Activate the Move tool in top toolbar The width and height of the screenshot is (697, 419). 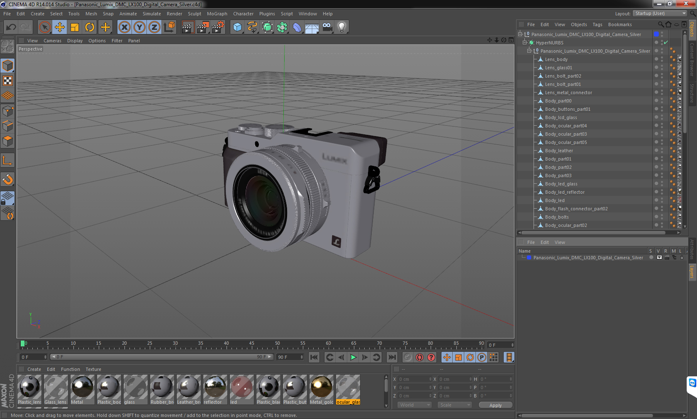pyautogui.click(x=60, y=27)
